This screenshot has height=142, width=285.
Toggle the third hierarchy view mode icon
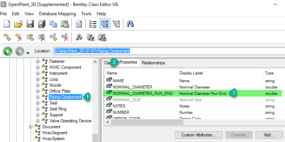(x=116, y=24)
